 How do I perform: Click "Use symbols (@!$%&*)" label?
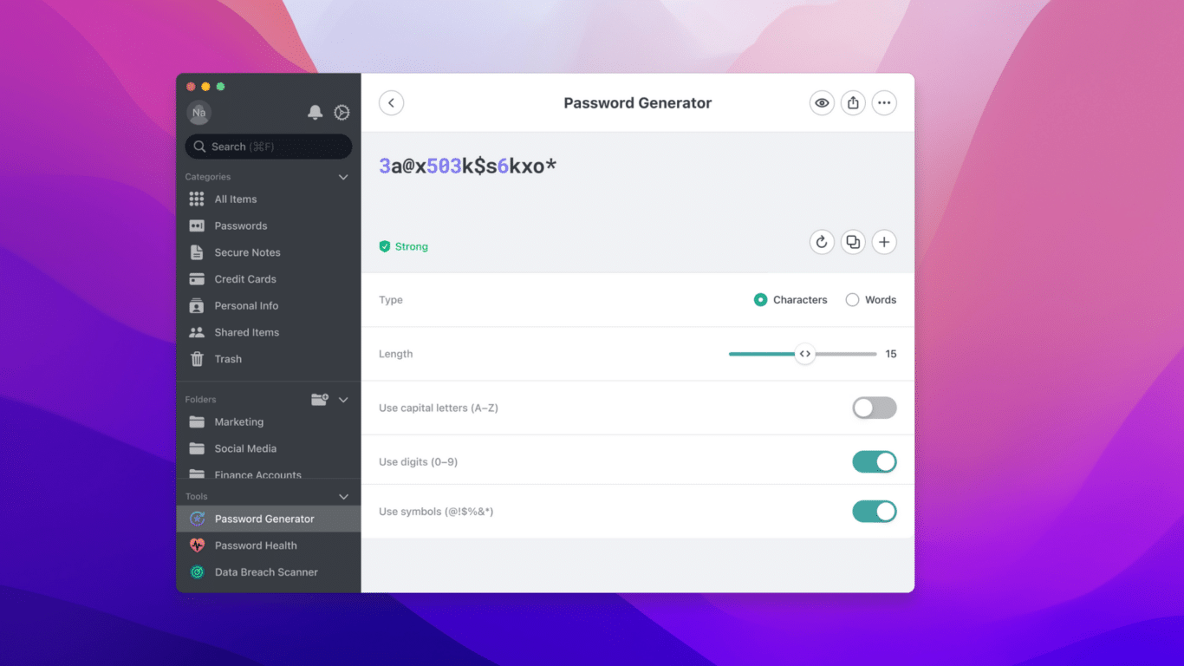436,512
